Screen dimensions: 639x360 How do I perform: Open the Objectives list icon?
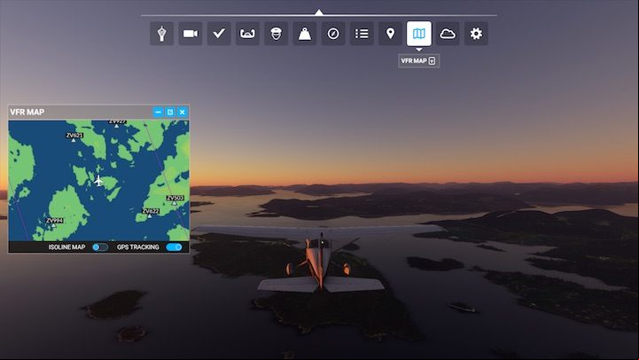(362, 34)
